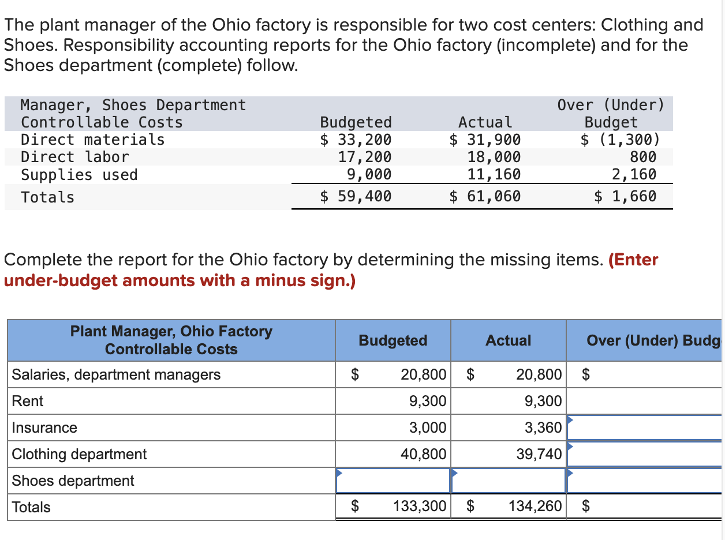Click the blue flag on Shoes department Budgeted cell
Image resolution: width=725 pixels, height=540 pixels.
click(339, 474)
